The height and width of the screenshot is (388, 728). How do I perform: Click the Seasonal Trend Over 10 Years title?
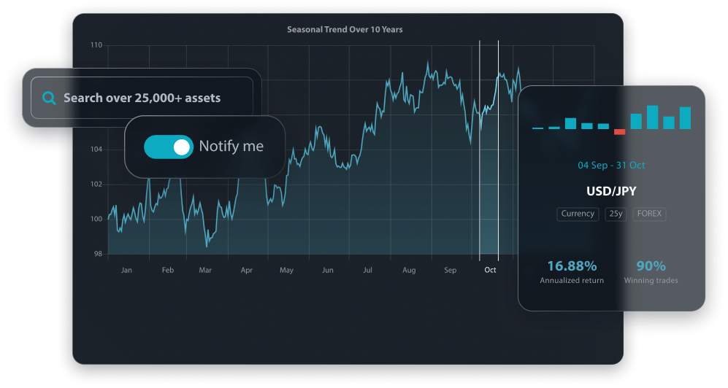pos(345,30)
